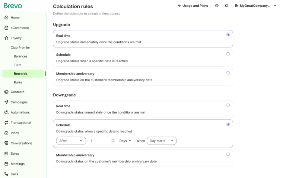Open the help question mark icon
Image resolution: width=286 pixels, height=178 pixels.
217,6
